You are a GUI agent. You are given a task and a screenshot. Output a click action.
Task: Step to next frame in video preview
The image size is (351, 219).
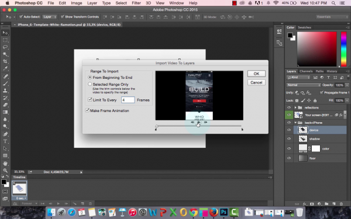pos(205,122)
